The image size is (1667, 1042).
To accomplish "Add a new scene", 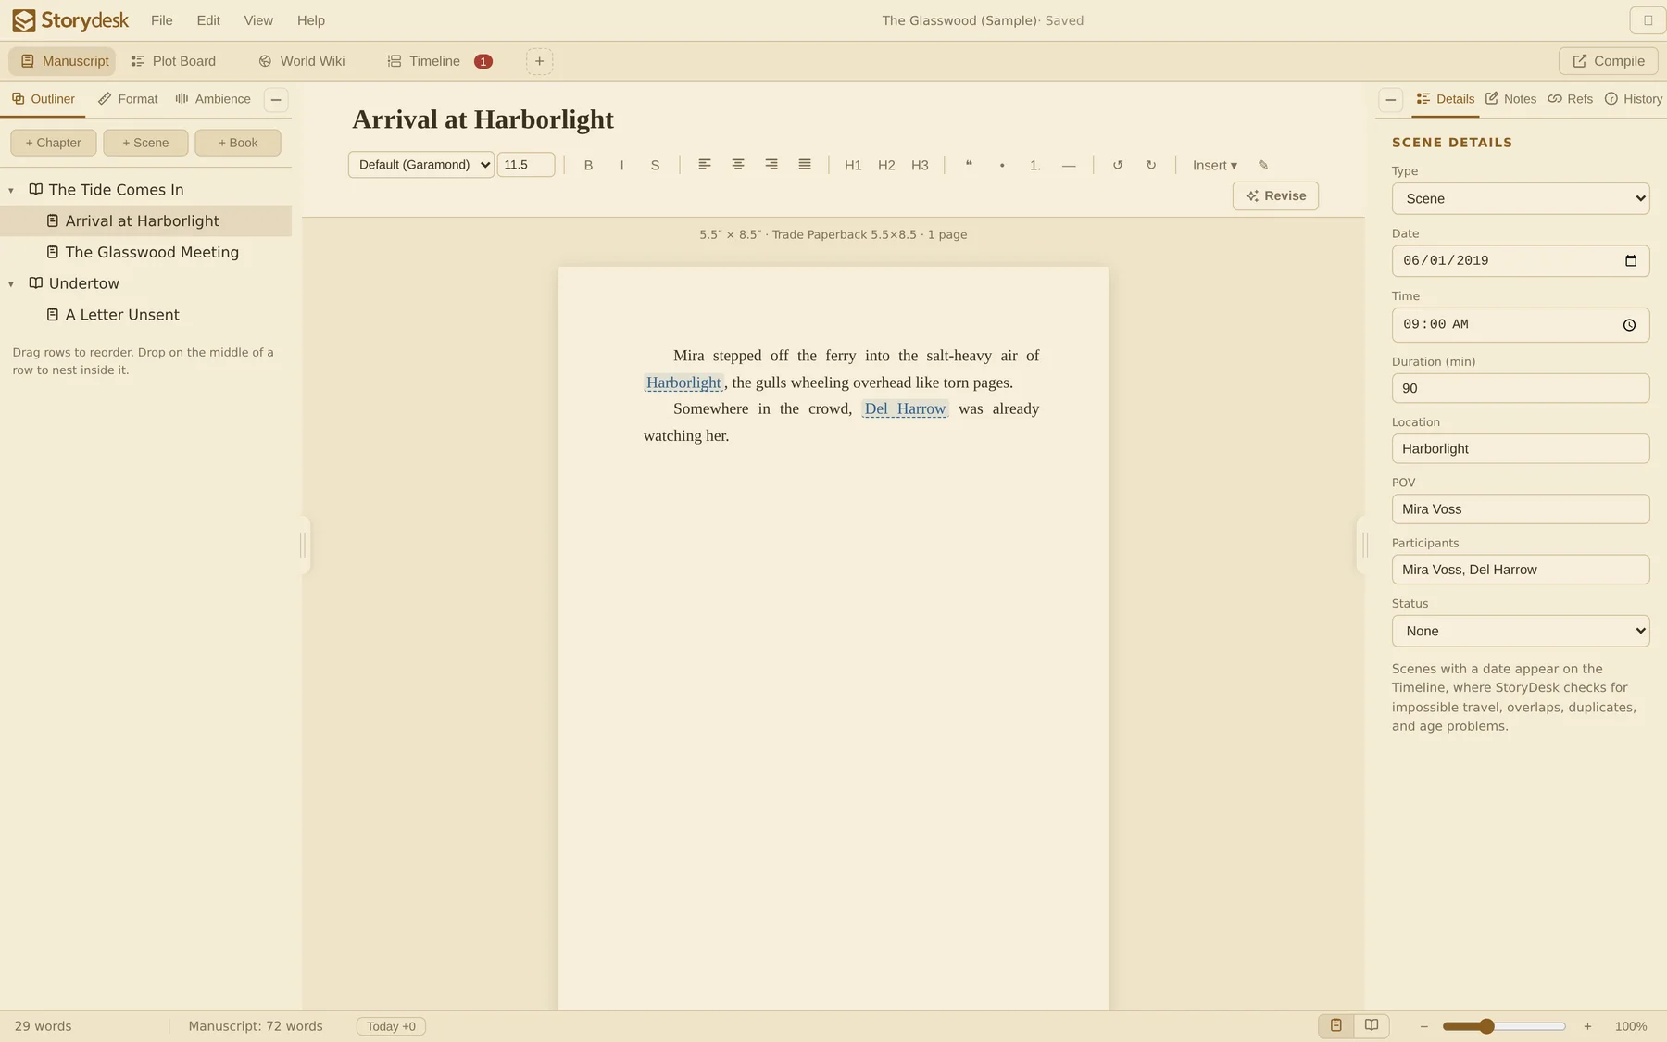I will [x=145, y=143].
